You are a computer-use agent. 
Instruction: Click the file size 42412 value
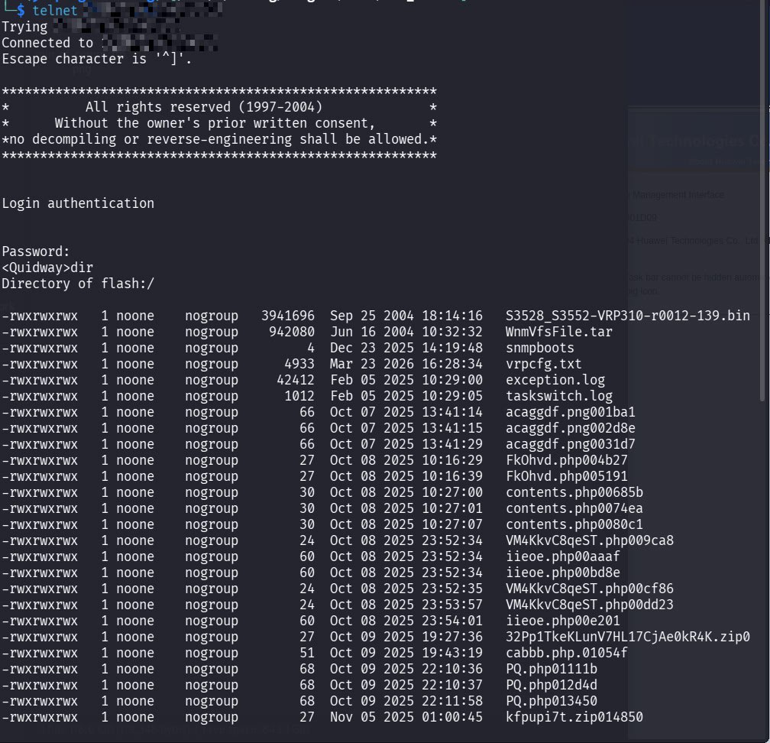coord(296,380)
